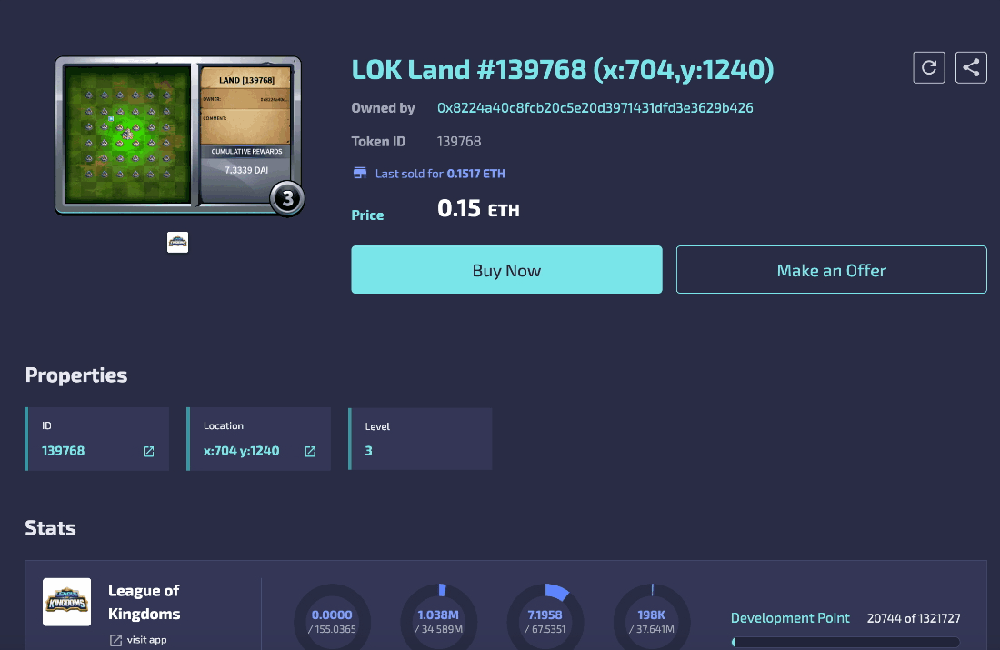Click the share icon button
The width and height of the screenshot is (1000, 650).
click(x=971, y=67)
